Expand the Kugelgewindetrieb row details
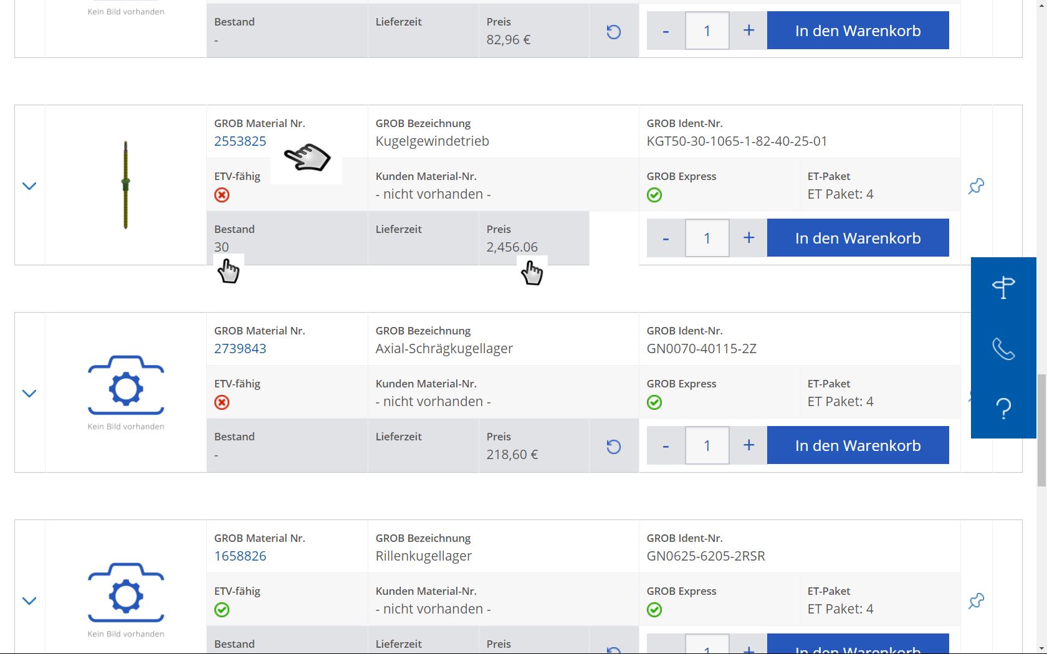This screenshot has width=1047, height=654. (29, 186)
